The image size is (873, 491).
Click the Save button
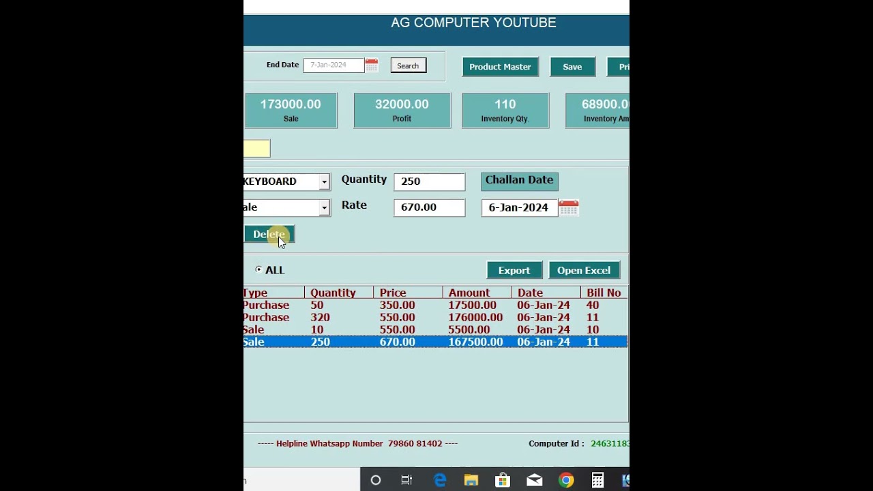point(572,67)
